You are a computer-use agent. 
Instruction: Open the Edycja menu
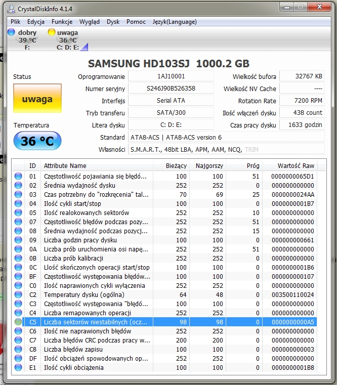coord(35,22)
